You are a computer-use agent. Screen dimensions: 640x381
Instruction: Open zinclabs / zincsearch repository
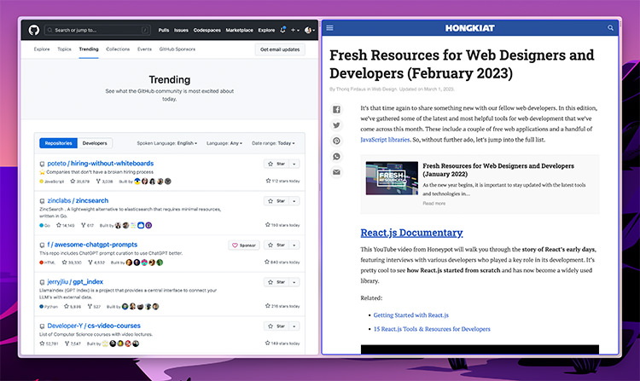pos(78,200)
